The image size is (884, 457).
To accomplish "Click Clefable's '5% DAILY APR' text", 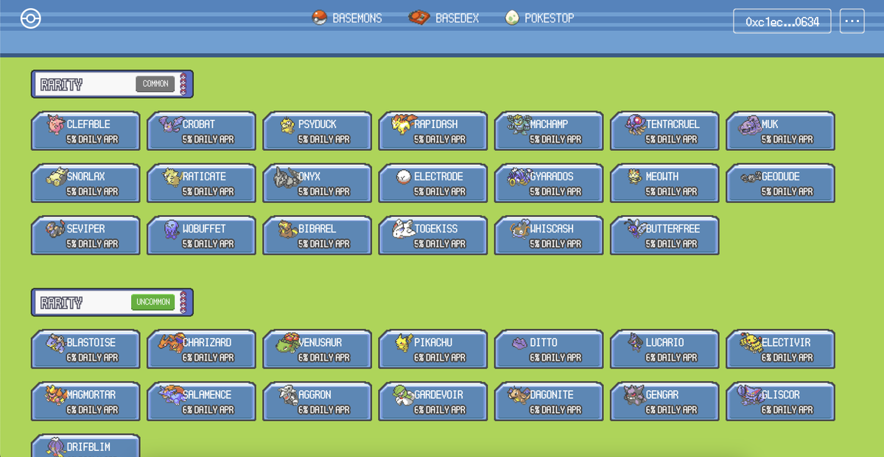I will click(92, 139).
